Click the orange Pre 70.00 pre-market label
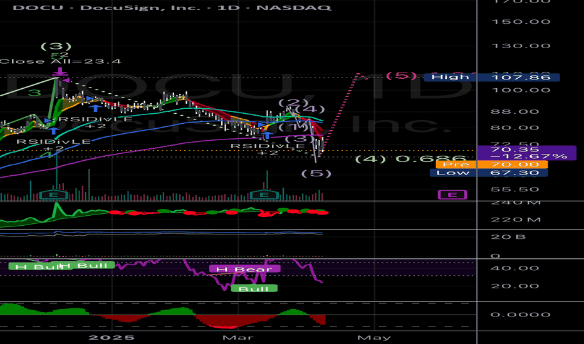 click(x=492, y=164)
